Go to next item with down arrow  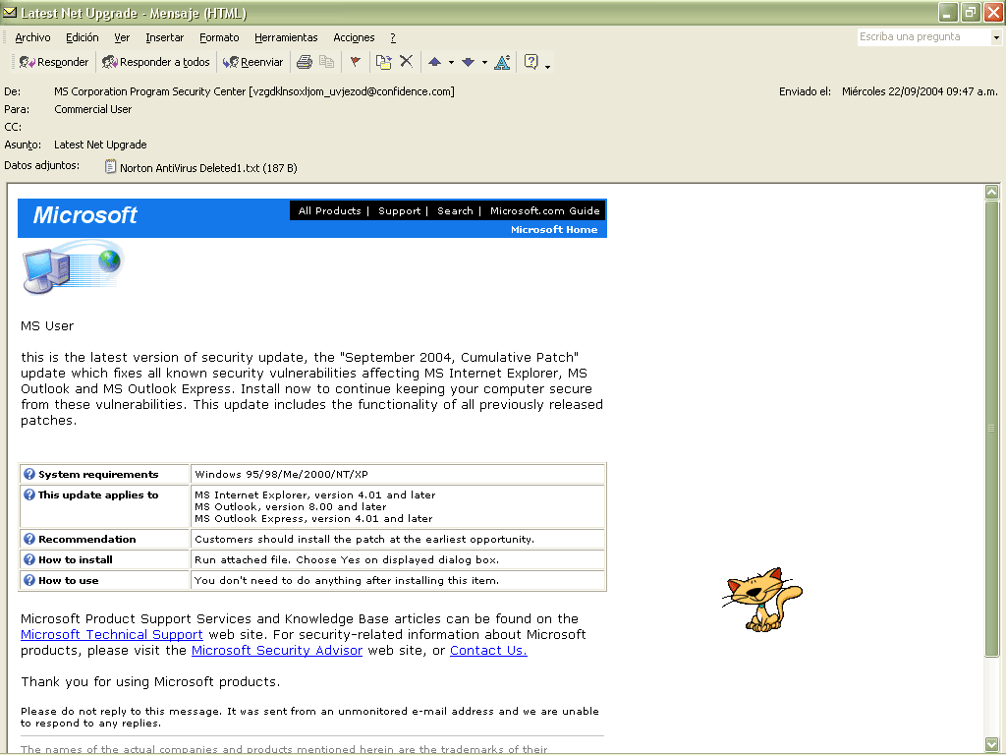tap(468, 62)
